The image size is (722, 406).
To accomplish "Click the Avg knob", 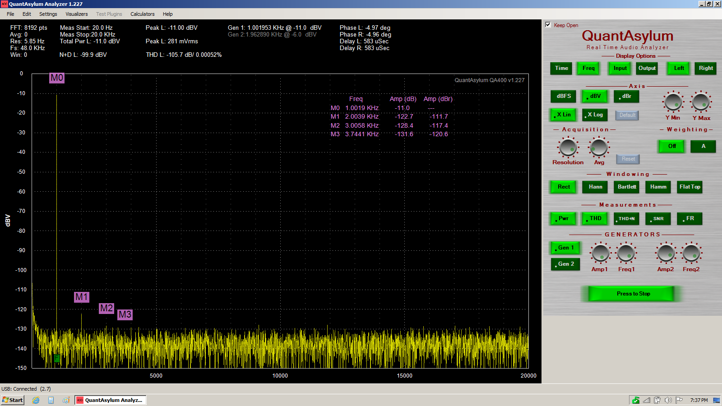I will 599,147.
